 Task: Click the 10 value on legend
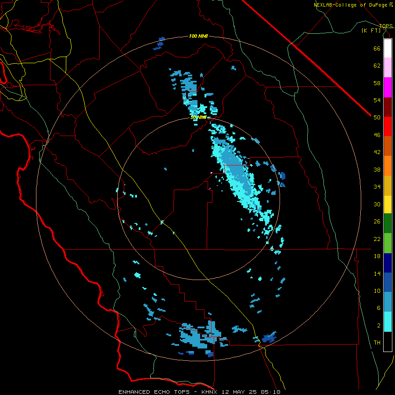pos(377,291)
